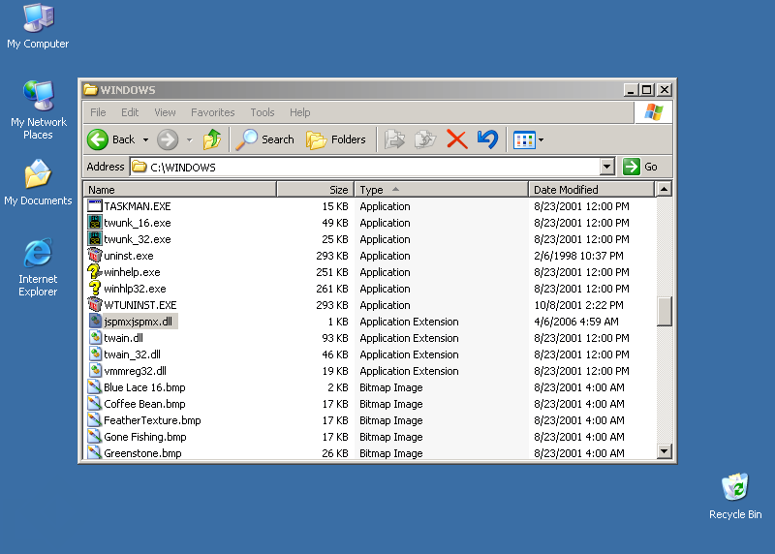This screenshot has height=554, width=775.
Task: Click the address field showing C:\WINDOWS
Action: (x=366, y=167)
